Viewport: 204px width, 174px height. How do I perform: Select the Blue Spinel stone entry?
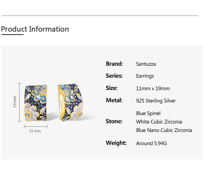pyautogui.click(x=148, y=113)
